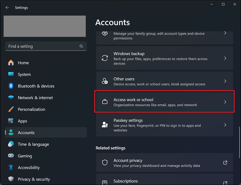241x185 pixels.
Task: Open Access work or school chevron
Action: click(x=225, y=102)
